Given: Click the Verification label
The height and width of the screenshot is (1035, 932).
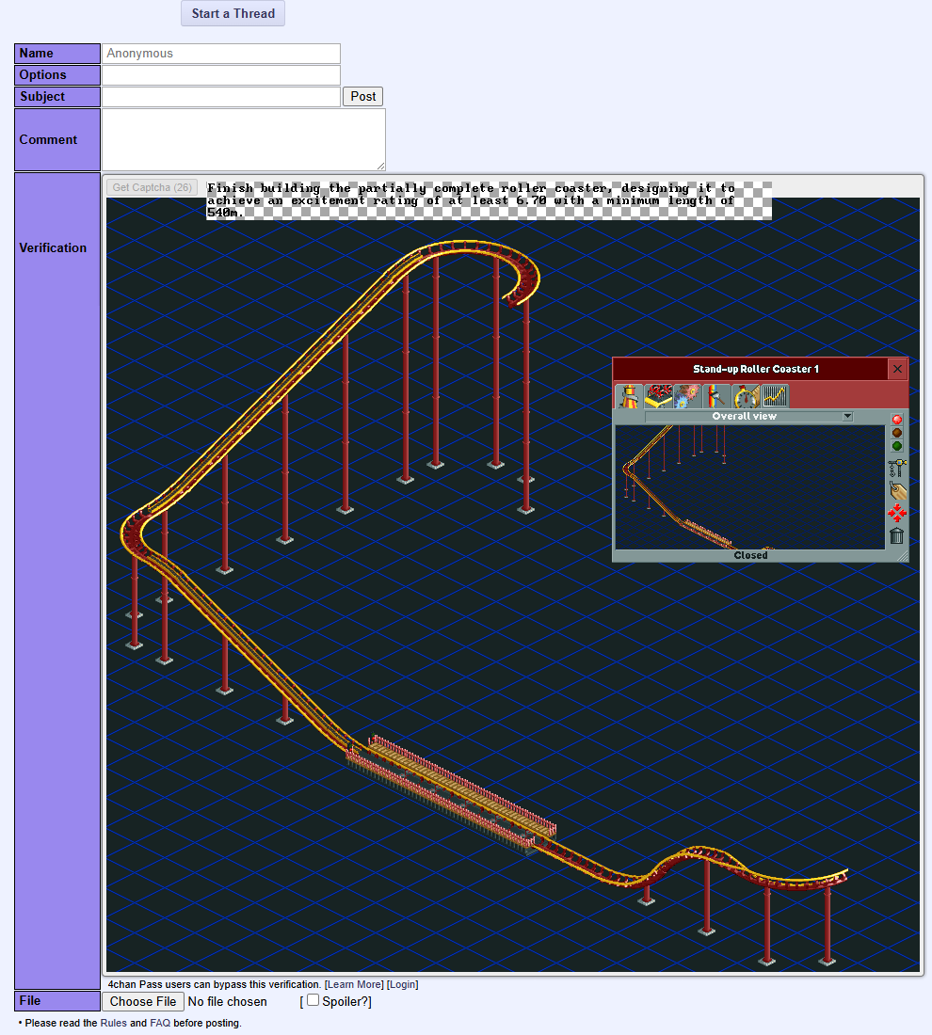Looking at the screenshot, I should pyautogui.click(x=53, y=248).
